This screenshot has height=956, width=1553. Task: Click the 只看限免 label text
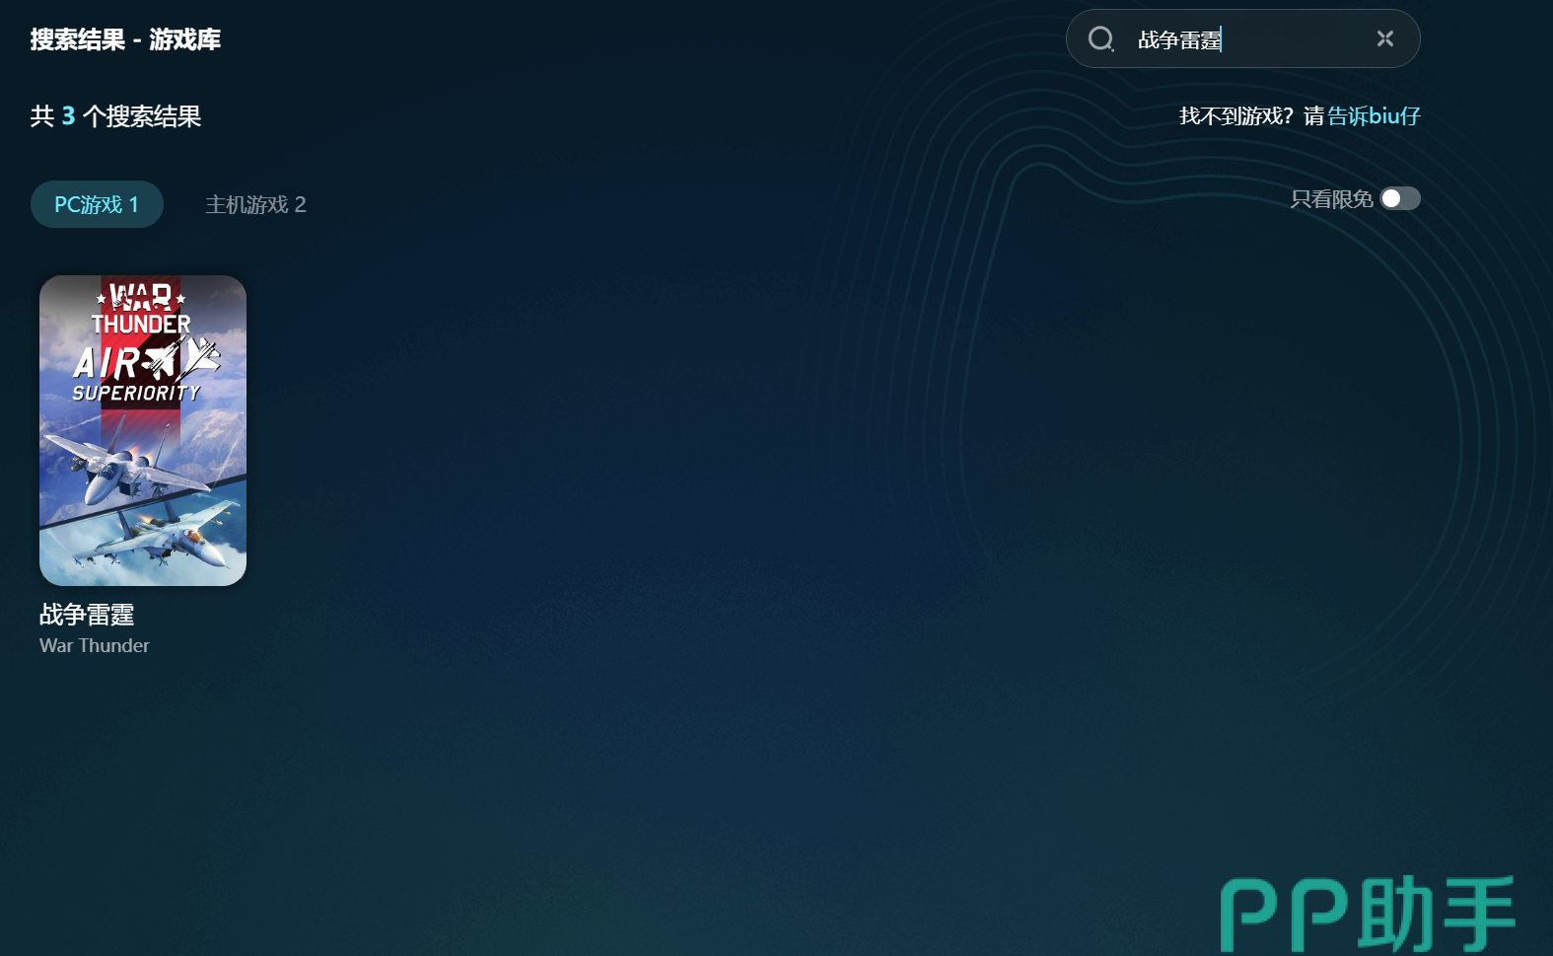tap(1331, 199)
